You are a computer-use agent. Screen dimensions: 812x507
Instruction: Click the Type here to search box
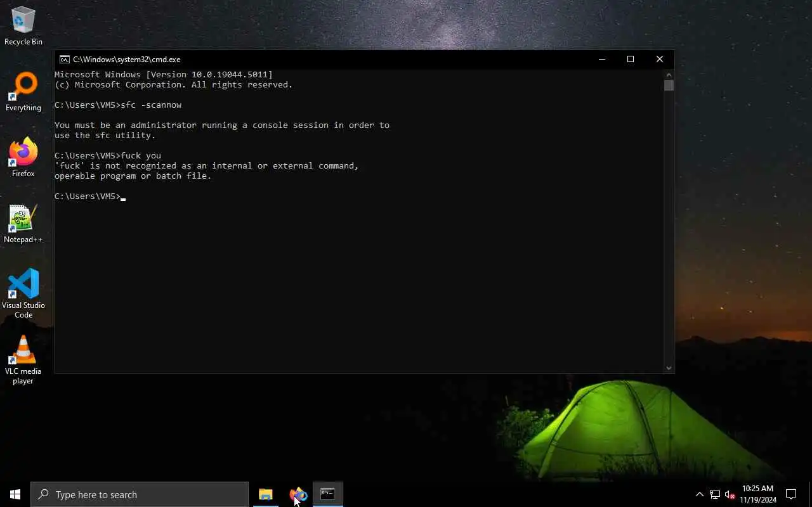[x=140, y=494]
